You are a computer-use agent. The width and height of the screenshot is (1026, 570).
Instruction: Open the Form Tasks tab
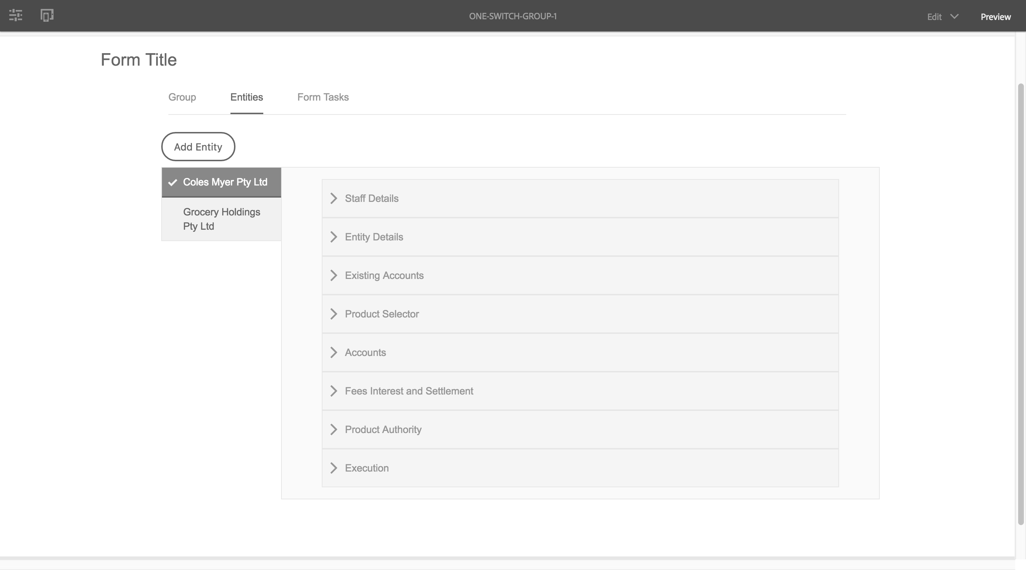322,97
